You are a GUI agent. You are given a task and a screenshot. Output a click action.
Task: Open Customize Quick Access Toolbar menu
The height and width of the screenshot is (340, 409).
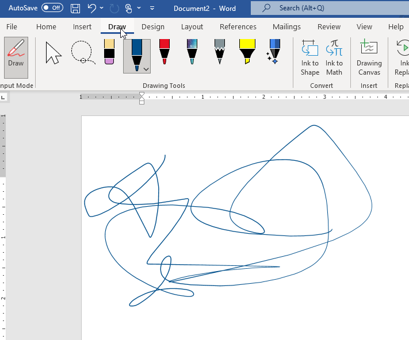[x=152, y=9]
